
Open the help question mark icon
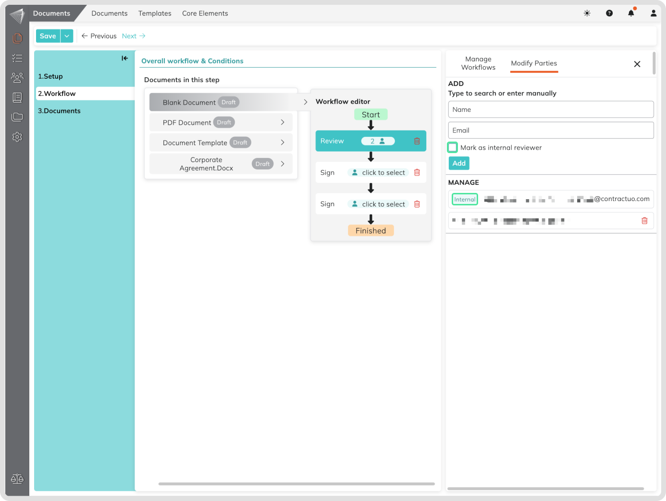pos(609,13)
